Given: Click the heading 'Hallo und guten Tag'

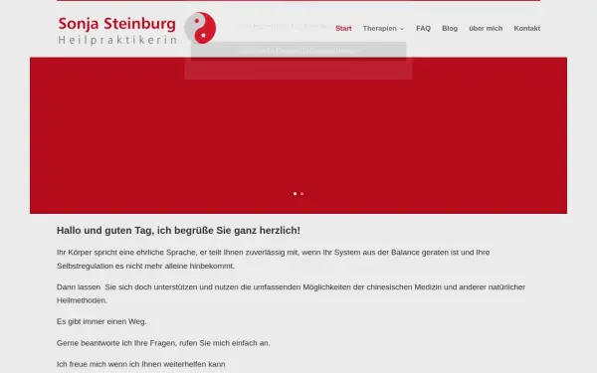Looking at the screenshot, I should click(x=178, y=231).
